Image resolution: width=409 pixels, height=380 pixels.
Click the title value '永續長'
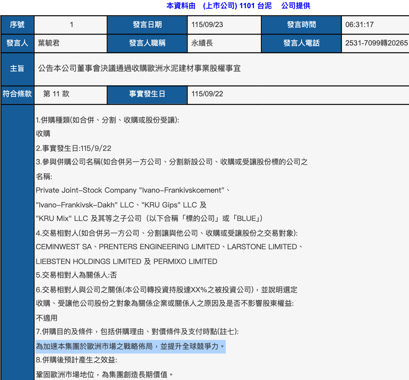(x=202, y=43)
